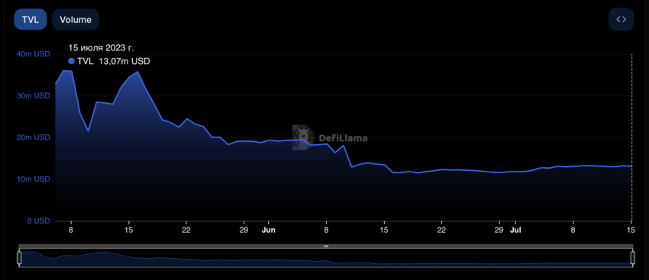Click the left handle of range slider

[x=19, y=258]
